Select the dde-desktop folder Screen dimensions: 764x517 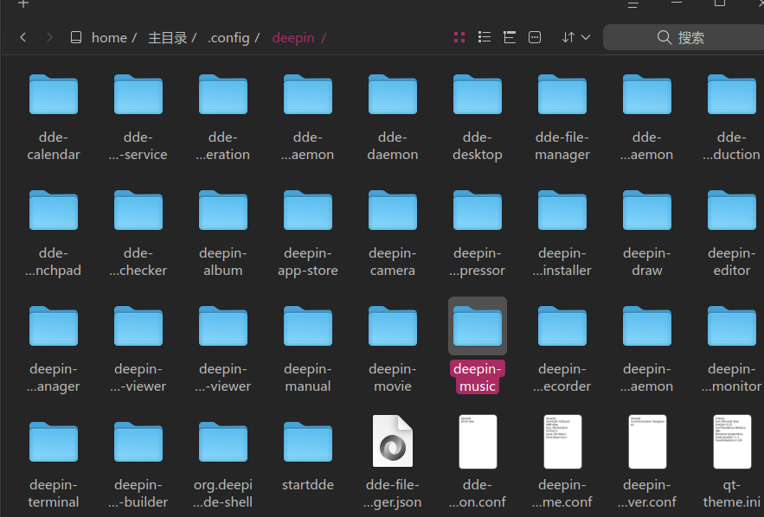coord(478,118)
